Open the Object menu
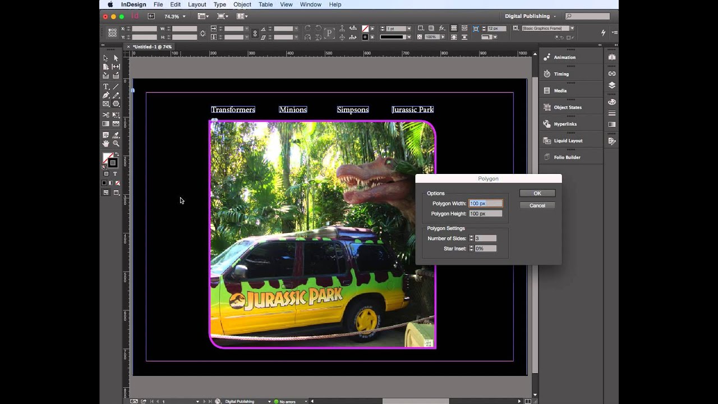The height and width of the screenshot is (404, 718). pos(242,4)
